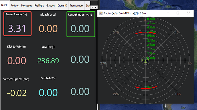Click the 90 heading label on radar
This screenshot has width=197, height=110.
pos(190,63)
